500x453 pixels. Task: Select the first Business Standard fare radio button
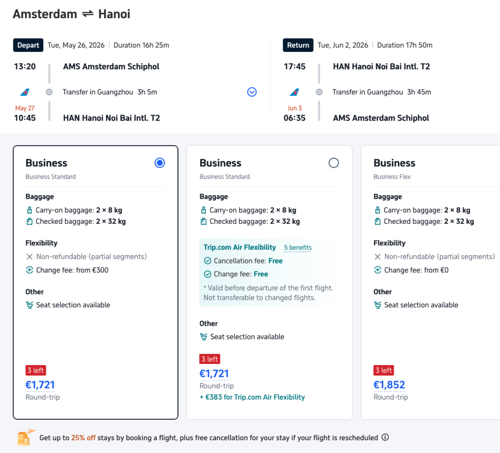pyautogui.click(x=160, y=163)
